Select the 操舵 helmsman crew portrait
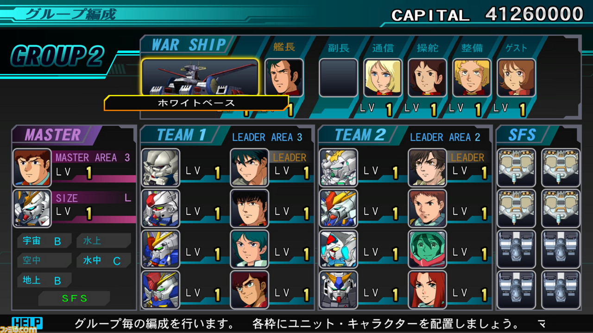The height and width of the screenshot is (333, 593). pos(427,78)
